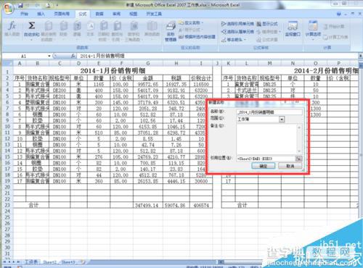The height and width of the screenshot is (268, 363).
Task: Click the Refers To field in the dialog
Action: pyautogui.click(x=266, y=159)
